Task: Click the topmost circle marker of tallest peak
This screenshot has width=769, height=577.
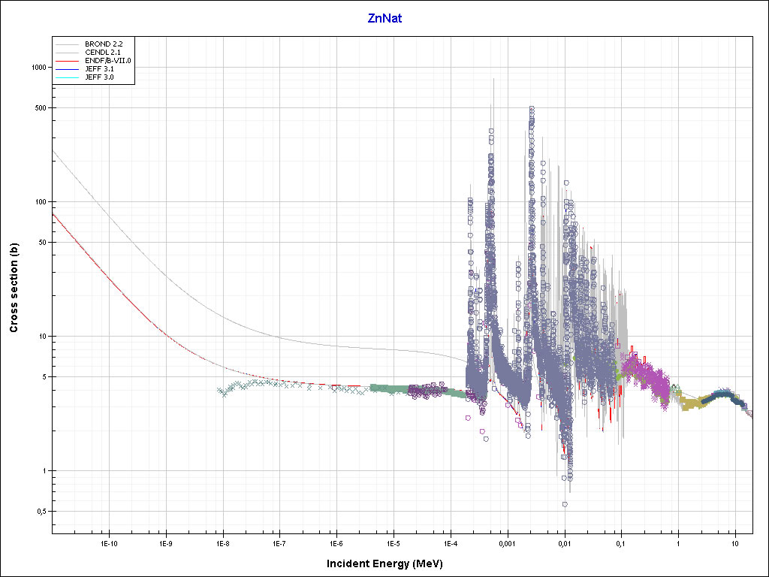Action: point(532,109)
